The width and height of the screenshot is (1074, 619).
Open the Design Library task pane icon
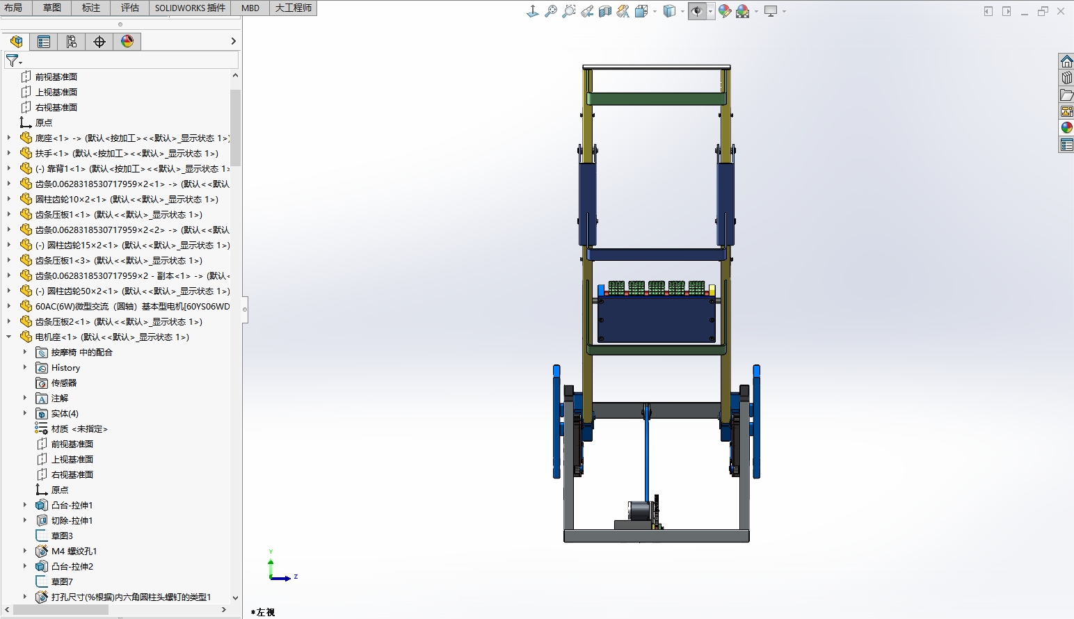(x=1066, y=78)
